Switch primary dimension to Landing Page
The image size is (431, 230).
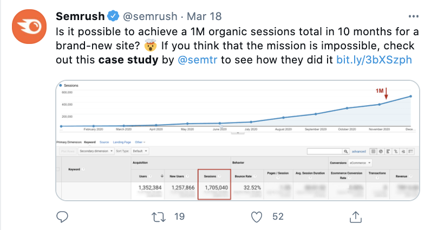click(x=122, y=142)
